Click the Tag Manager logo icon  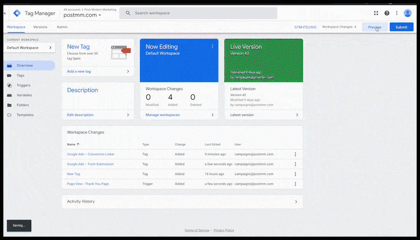point(17,13)
